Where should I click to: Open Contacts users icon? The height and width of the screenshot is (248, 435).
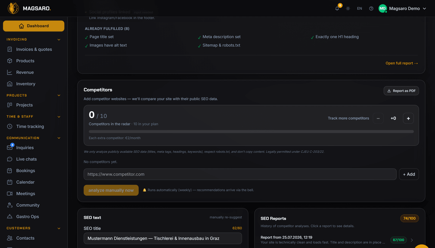(x=10, y=238)
